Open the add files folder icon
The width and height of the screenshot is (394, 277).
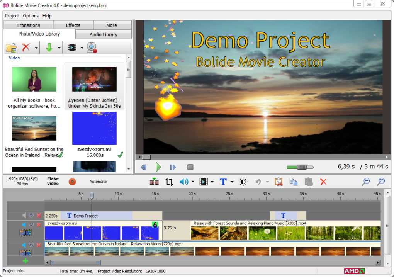tap(11, 48)
